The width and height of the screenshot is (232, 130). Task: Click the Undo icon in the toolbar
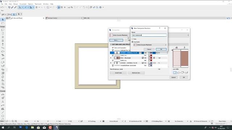[3, 7]
